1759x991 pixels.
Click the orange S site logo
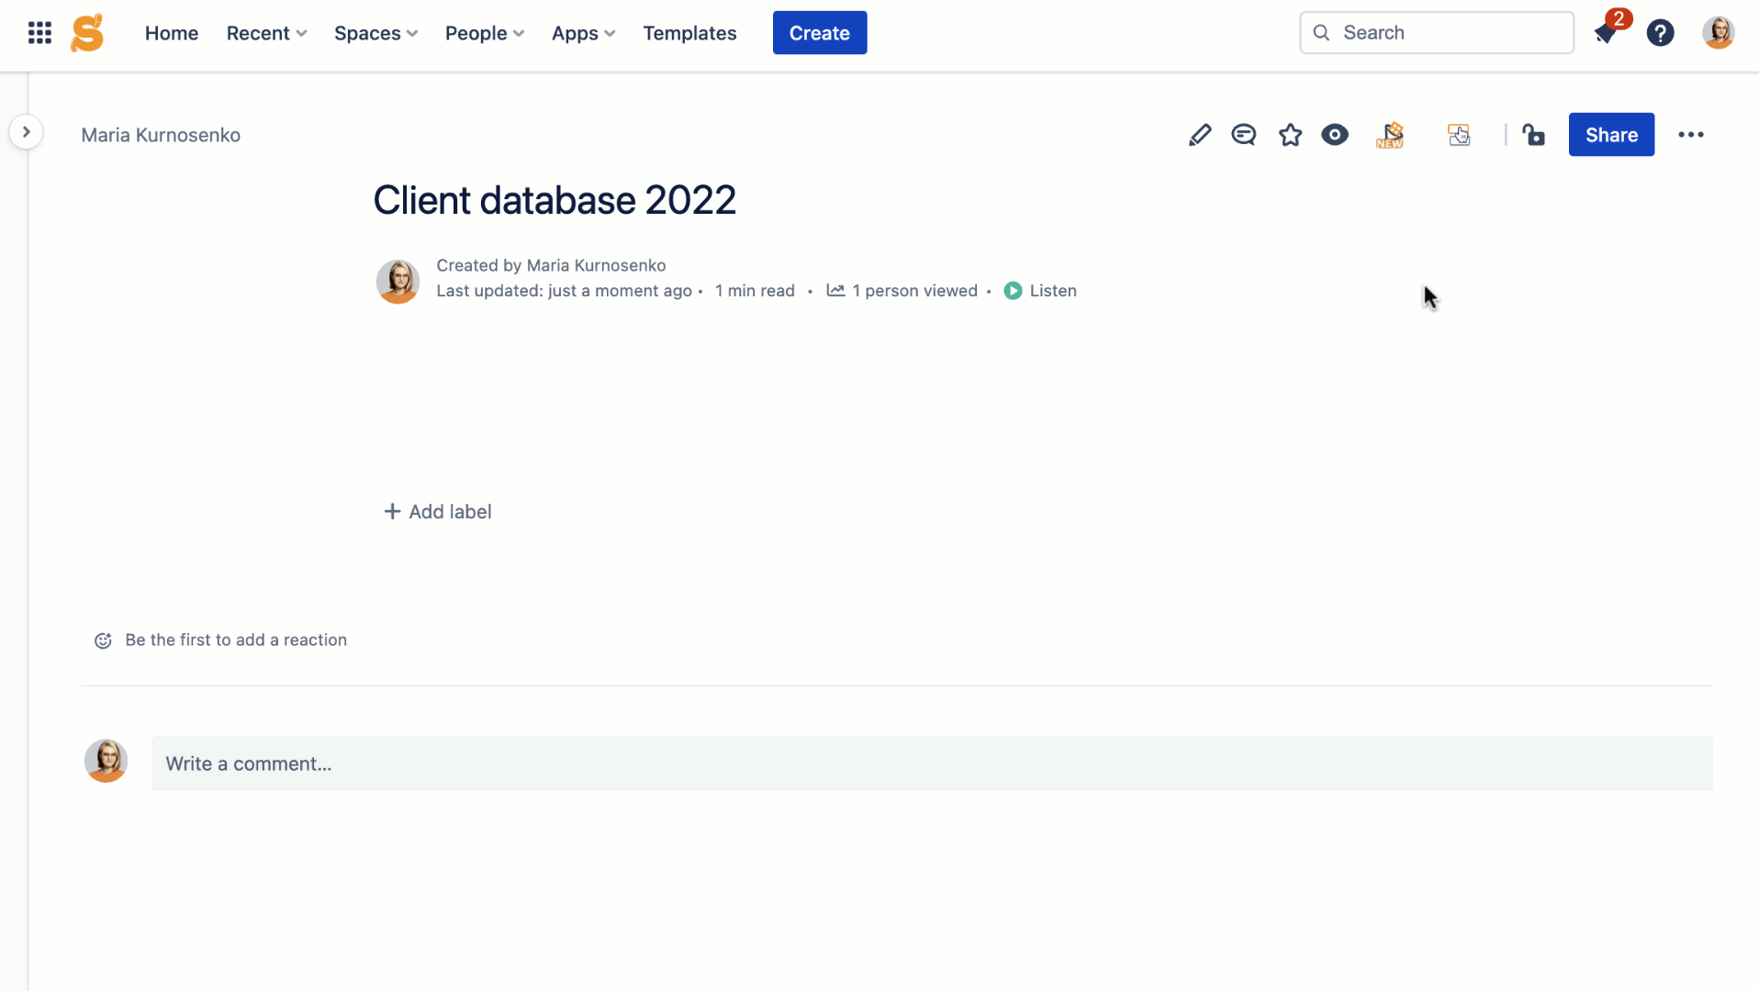[x=87, y=33]
